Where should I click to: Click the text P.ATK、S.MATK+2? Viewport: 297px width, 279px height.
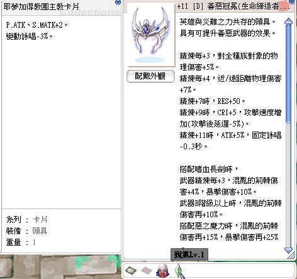pos(36,25)
